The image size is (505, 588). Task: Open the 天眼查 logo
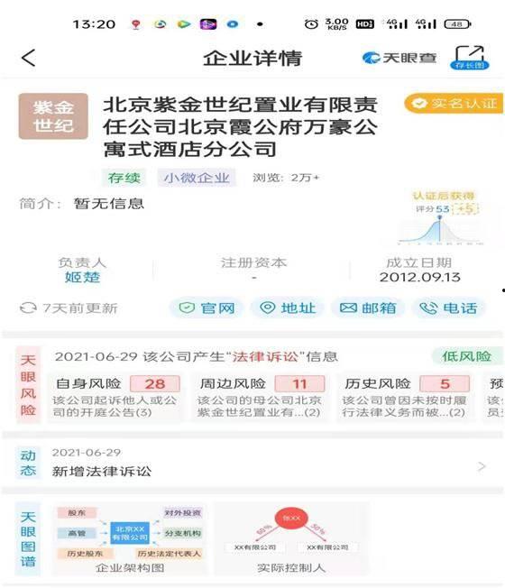[399, 58]
